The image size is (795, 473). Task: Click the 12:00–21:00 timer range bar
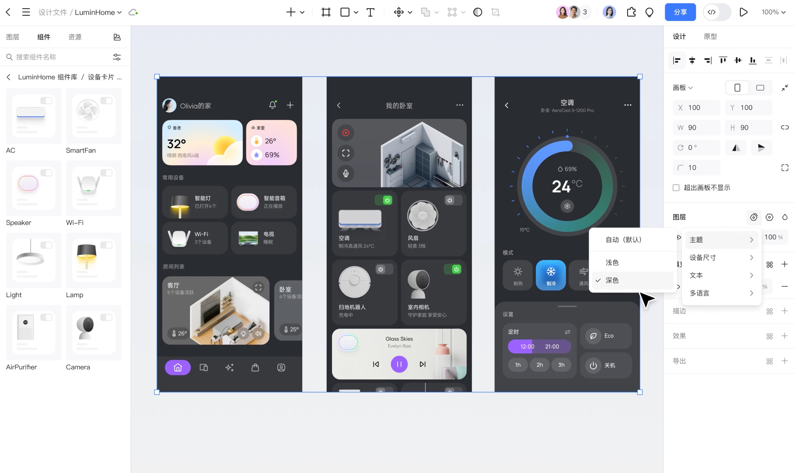tap(539, 346)
